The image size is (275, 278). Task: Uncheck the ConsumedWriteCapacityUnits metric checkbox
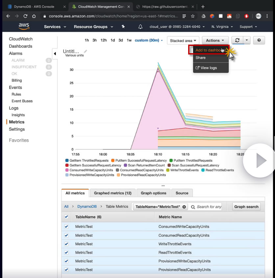[66, 226]
